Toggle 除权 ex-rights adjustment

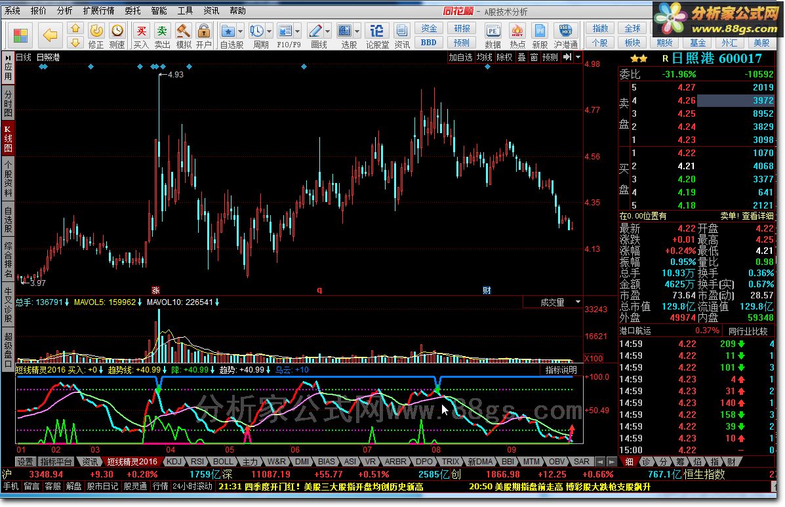[505, 57]
